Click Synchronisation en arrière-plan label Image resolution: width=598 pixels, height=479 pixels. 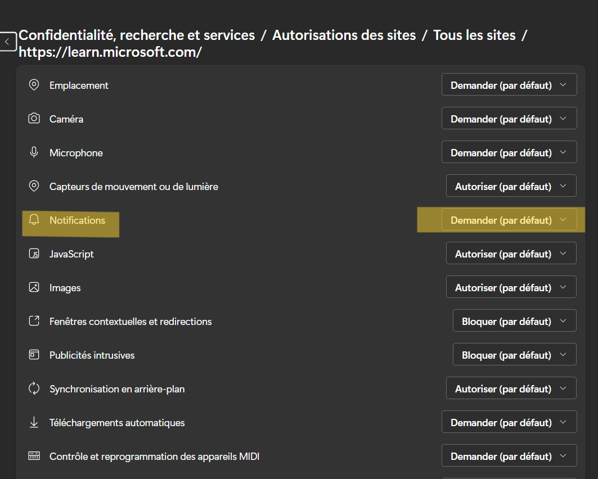pos(117,389)
